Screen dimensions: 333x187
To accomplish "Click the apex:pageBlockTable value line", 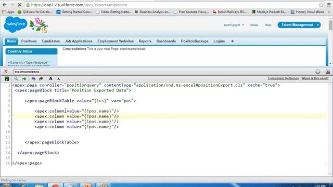I will click(80, 101).
